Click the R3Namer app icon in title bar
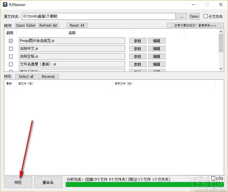Image resolution: width=228 pixels, height=192 pixels. 5,5
